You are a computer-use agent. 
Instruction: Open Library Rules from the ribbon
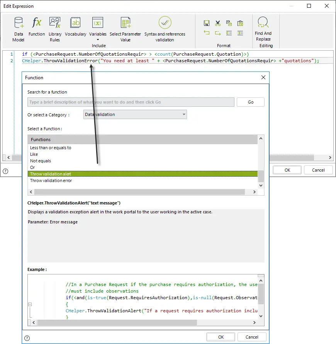tap(55, 29)
